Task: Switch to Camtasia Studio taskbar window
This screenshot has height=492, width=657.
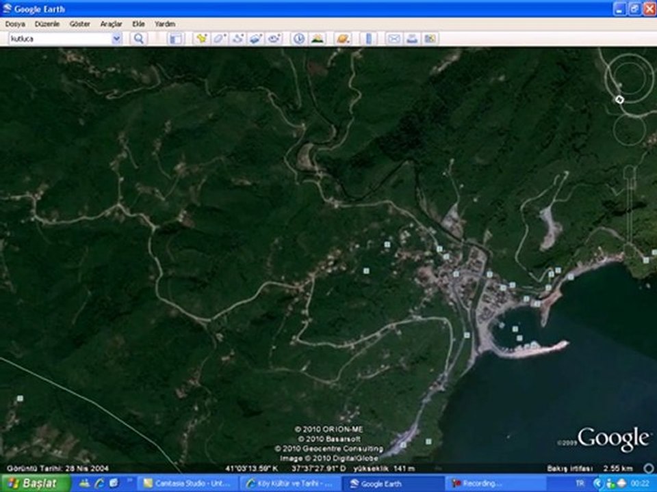Action: click(188, 484)
